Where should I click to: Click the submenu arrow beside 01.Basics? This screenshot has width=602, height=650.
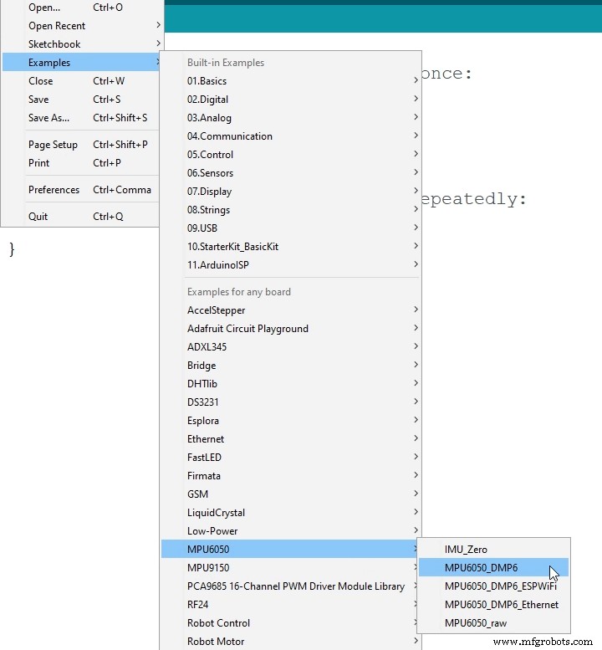416,80
